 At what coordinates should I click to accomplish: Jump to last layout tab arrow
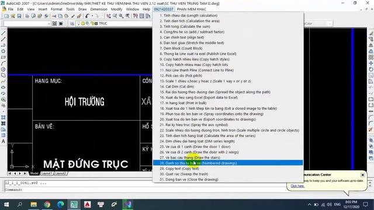(25, 174)
